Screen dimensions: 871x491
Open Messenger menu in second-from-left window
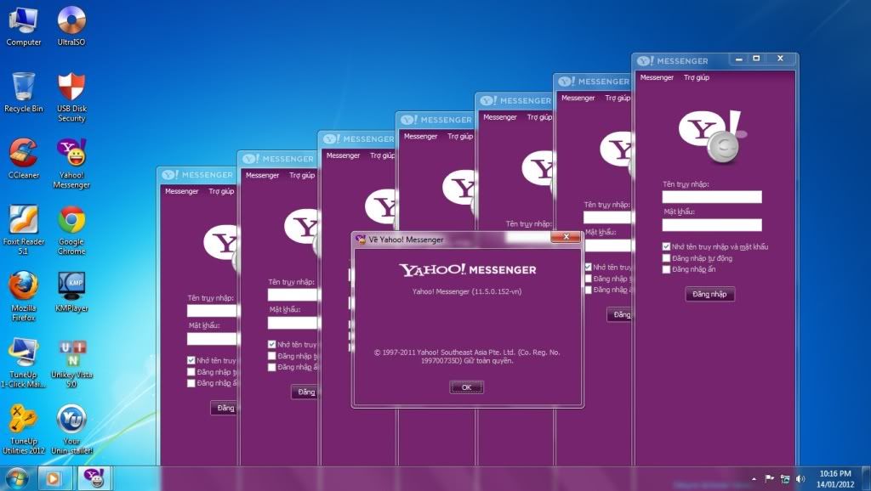coord(262,175)
